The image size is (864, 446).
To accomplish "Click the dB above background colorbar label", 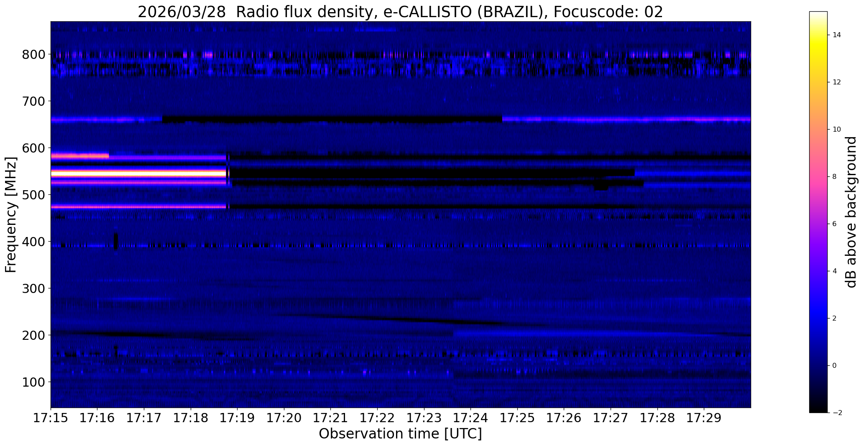I will 851,212.
